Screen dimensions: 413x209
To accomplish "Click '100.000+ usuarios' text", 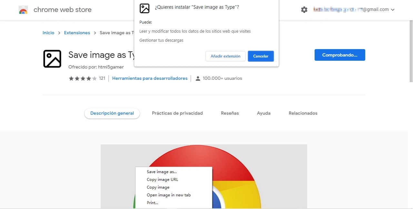I will (x=222, y=78).
